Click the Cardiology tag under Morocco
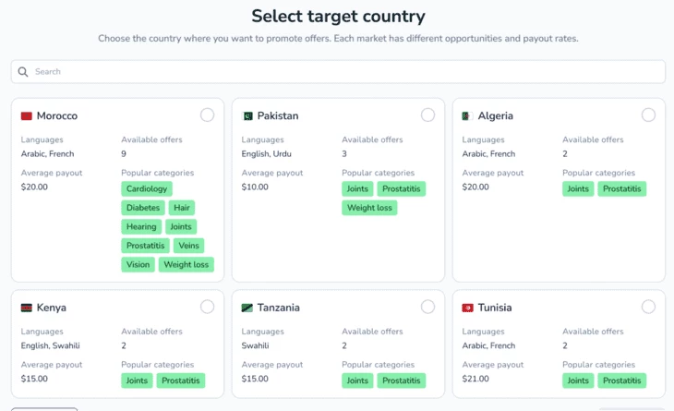This screenshot has height=411, width=674. tap(147, 189)
